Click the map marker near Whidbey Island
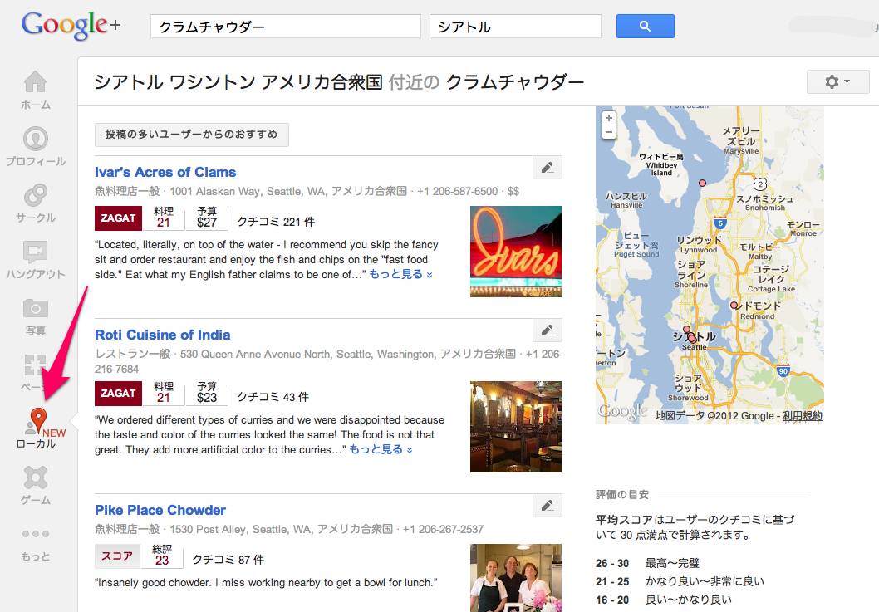The image size is (879, 612). pyautogui.click(x=702, y=184)
